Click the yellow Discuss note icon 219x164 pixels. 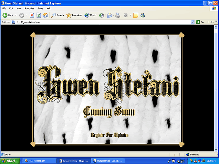tap(136, 15)
